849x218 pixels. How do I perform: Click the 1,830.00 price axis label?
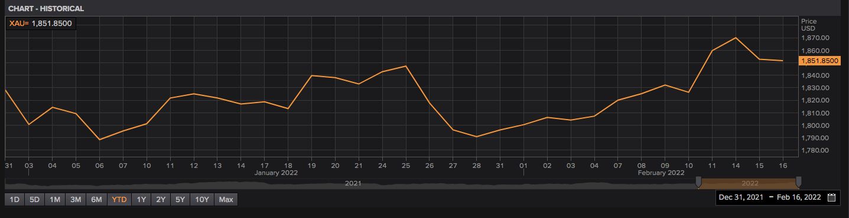816,88
